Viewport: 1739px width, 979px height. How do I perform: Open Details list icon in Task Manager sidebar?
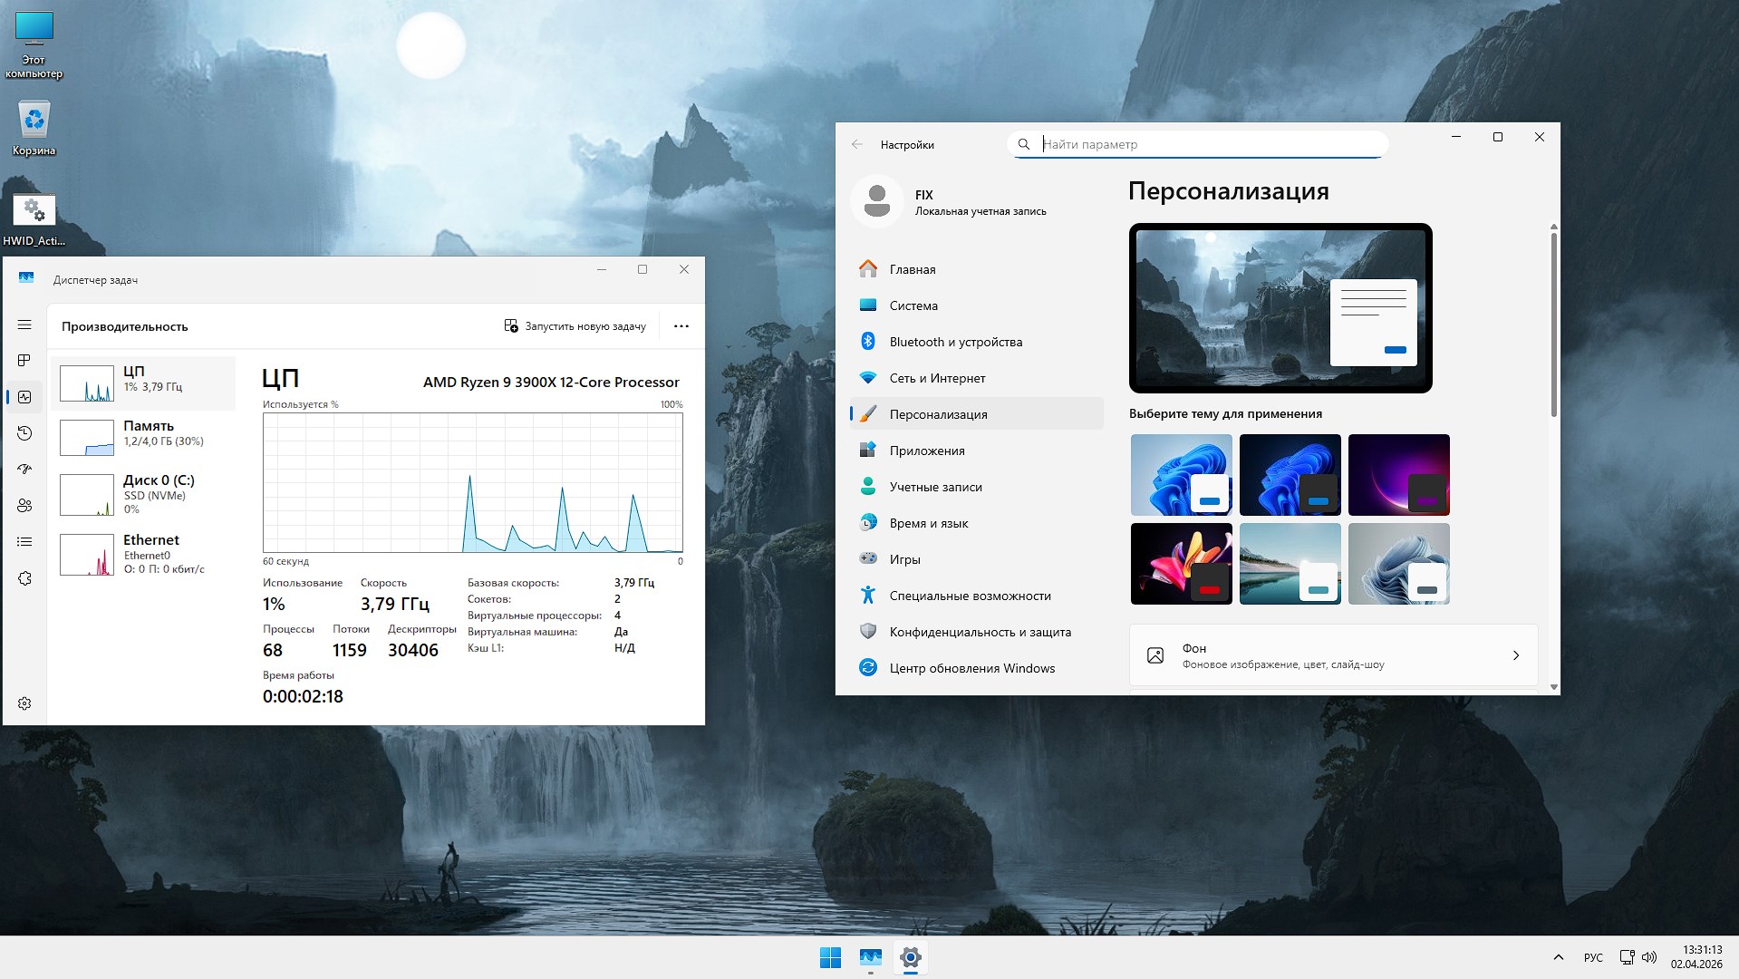pos(24,542)
